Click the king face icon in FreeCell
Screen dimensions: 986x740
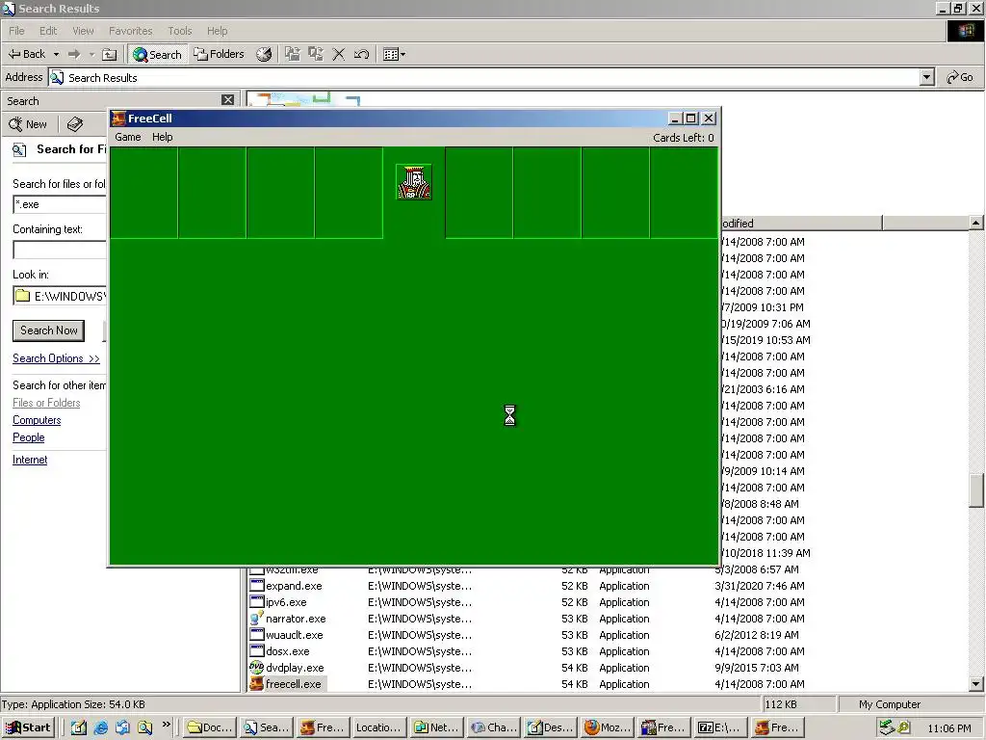[414, 182]
